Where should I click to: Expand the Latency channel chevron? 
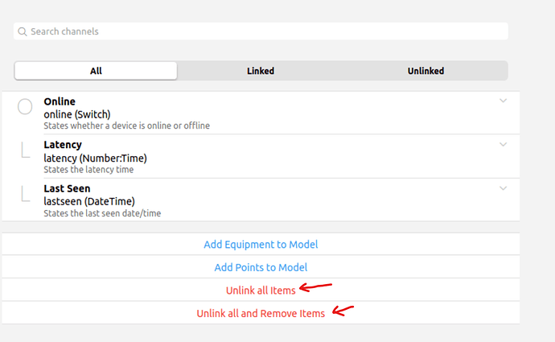click(x=504, y=145)
